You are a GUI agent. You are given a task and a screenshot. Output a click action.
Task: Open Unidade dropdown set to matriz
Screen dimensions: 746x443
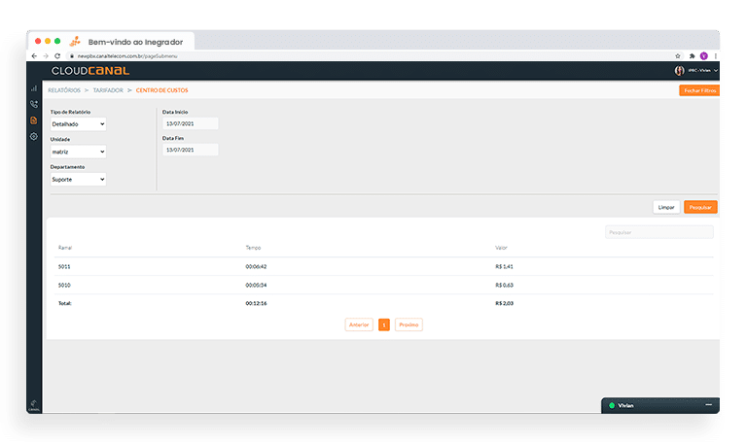click(x=78, y=152)
